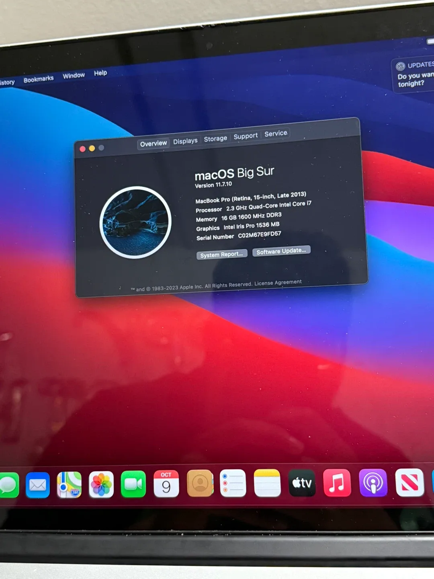Open Reminders from the Dock
The image size is (434, 579).
click(x=233, y=484)
